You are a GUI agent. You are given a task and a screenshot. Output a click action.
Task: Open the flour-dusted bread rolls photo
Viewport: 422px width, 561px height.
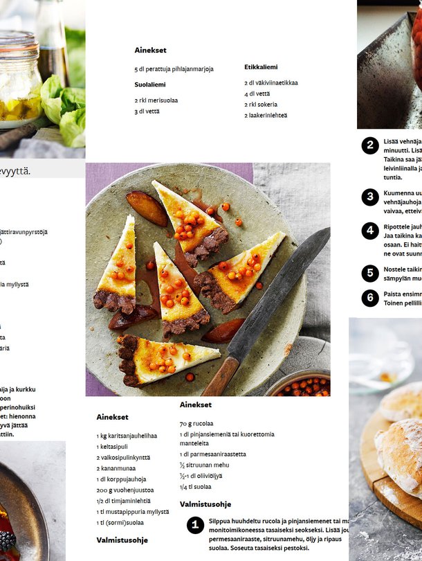coord(385,439)
